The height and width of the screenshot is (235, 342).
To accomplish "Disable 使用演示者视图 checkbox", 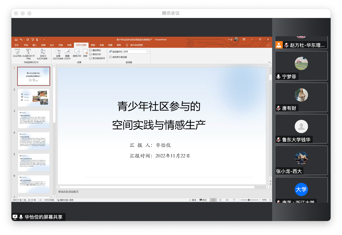I will 110,57.
